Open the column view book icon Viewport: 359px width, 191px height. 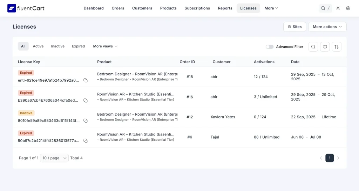[x=325, y=47]
